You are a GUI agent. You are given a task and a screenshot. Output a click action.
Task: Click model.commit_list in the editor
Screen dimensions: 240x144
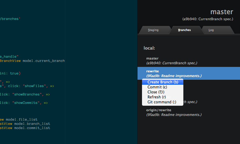coord(32,128)
